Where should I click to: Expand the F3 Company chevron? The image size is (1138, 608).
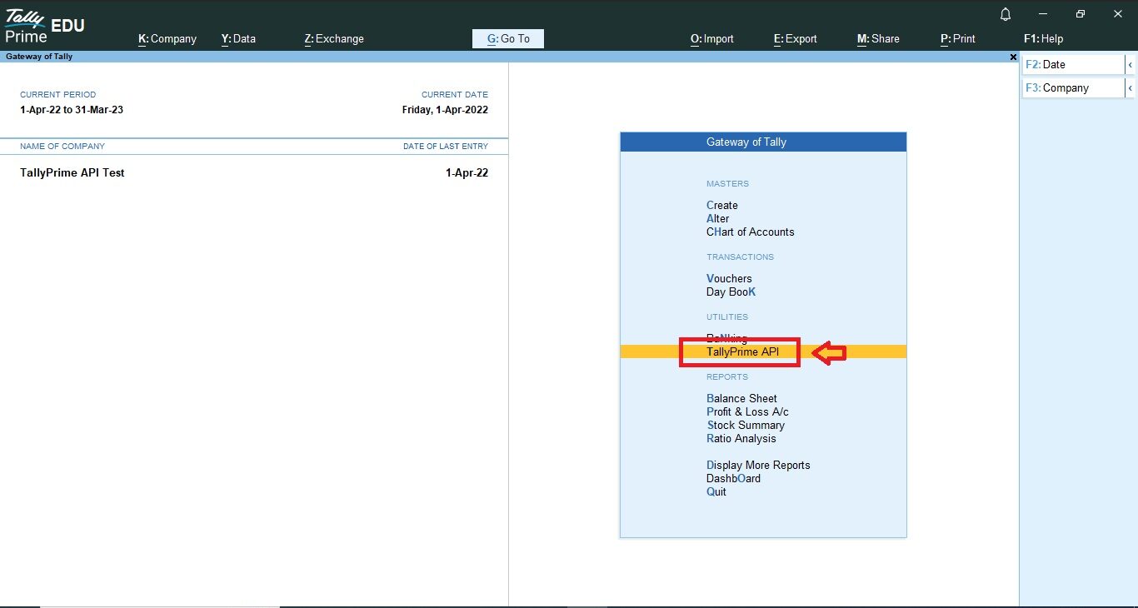pos(1131,87)
